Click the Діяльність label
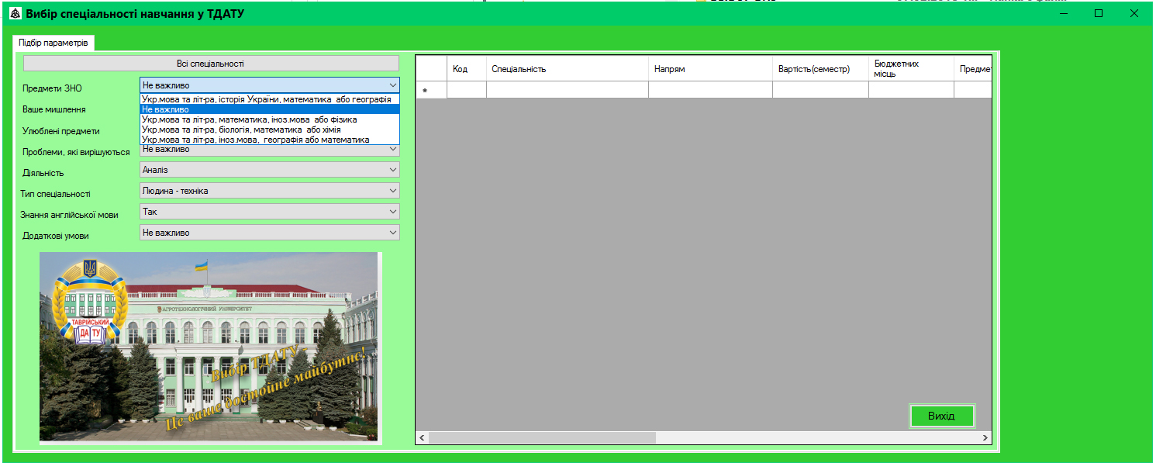 coord(43,173)
